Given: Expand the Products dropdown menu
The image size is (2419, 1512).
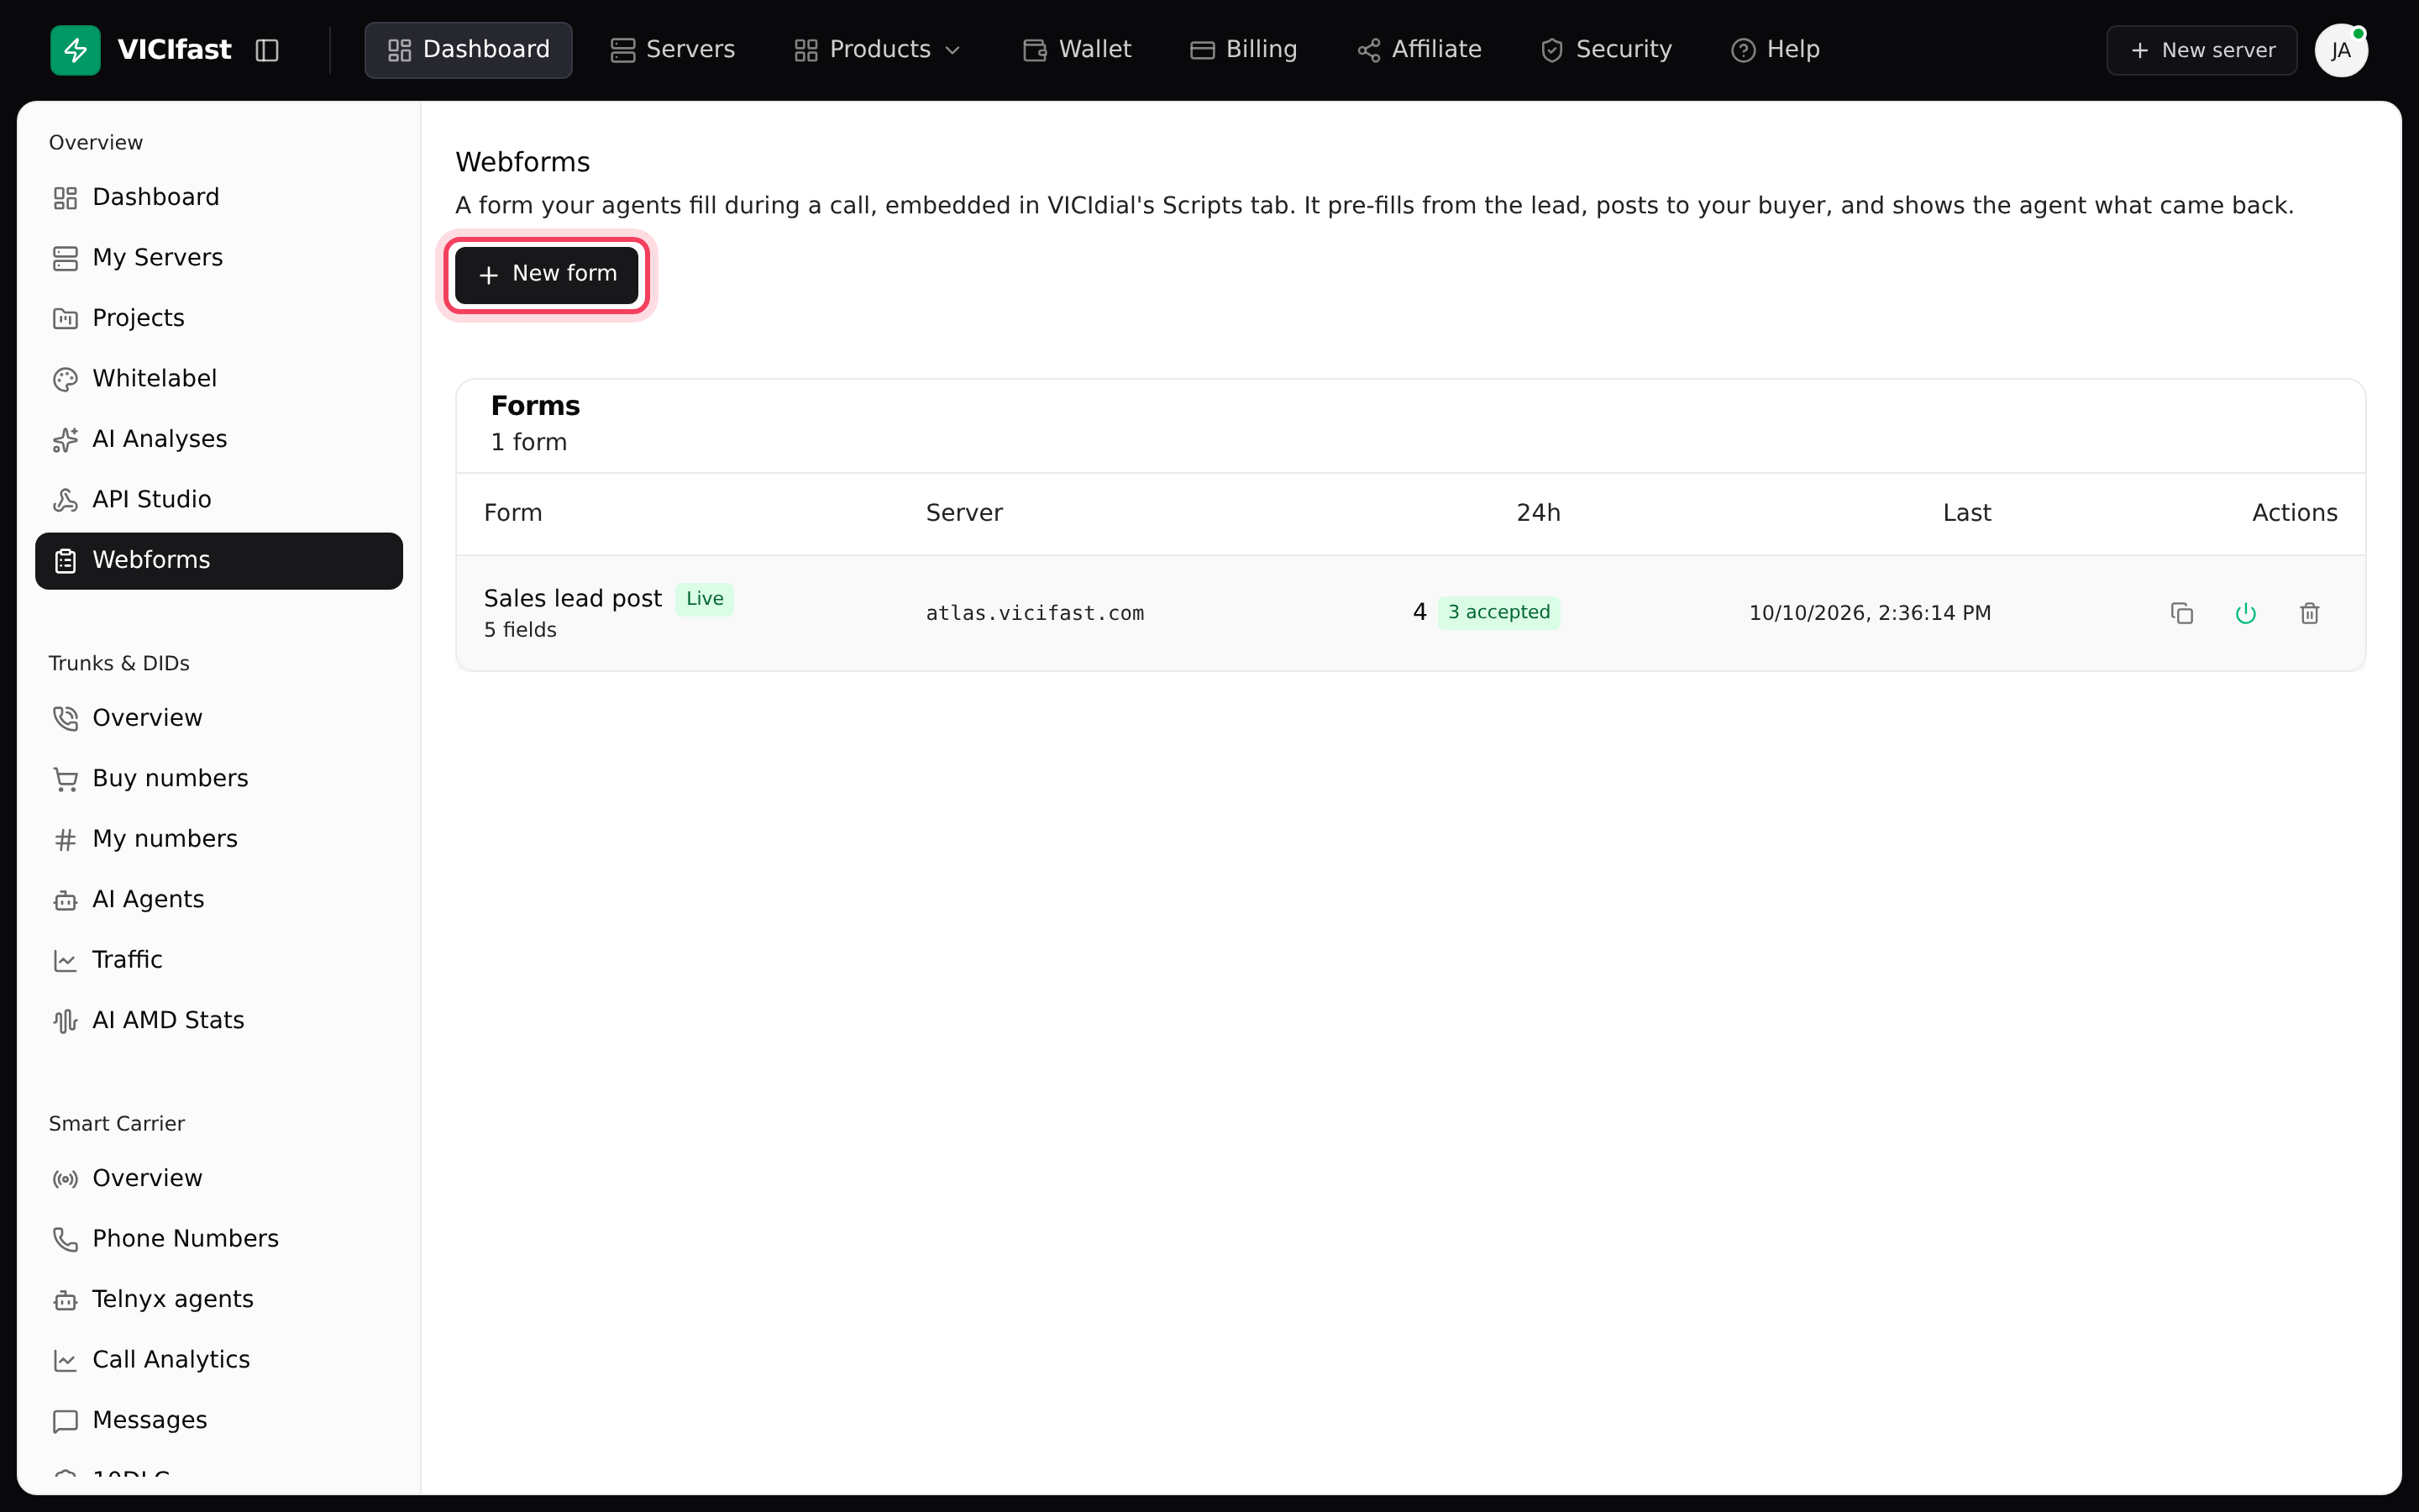Looking at the screenshot, I should pos(877,50).
